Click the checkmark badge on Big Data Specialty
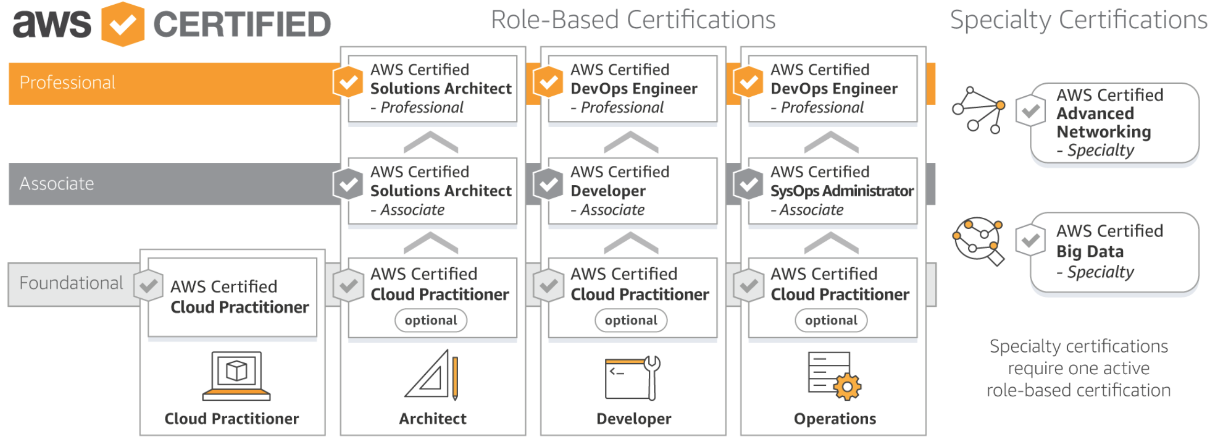The image size is (1217, 447). tap(1031, 240)
